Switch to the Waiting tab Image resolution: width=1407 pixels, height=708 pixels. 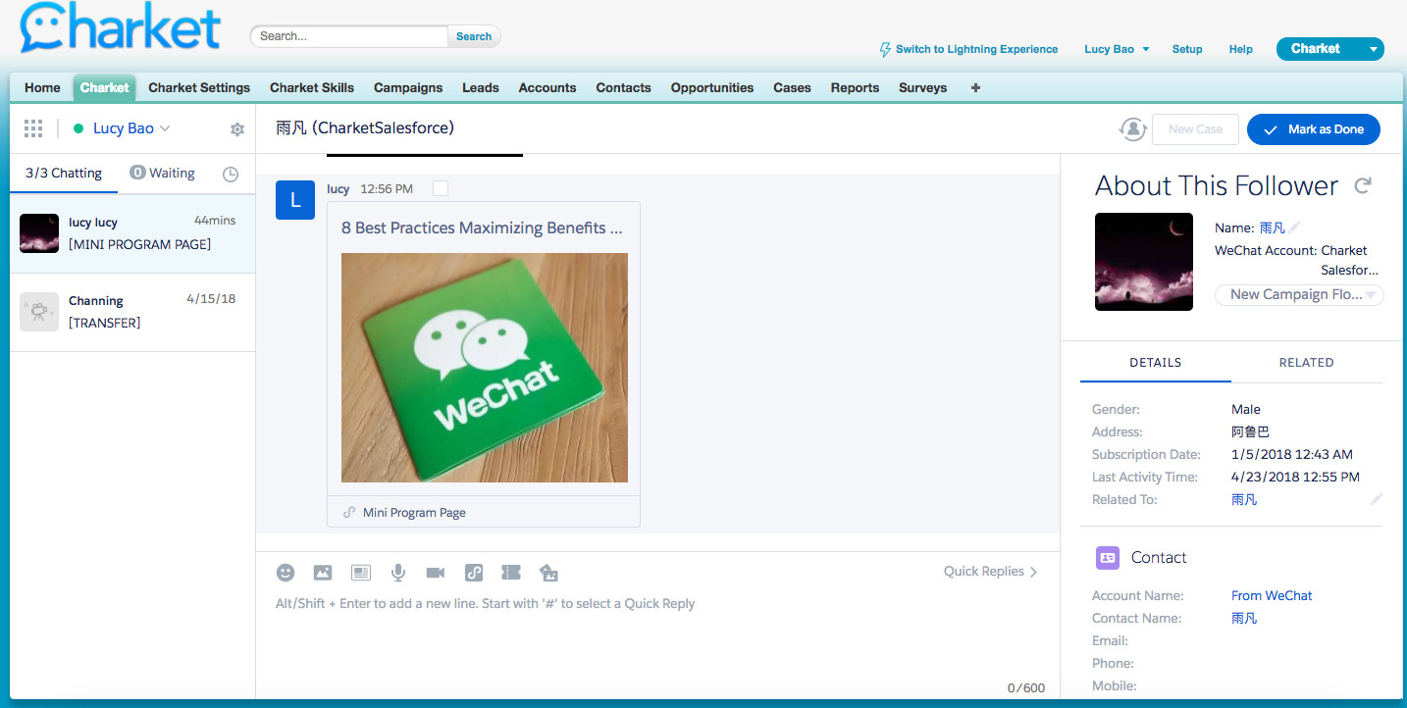click(x=163, y=173)
